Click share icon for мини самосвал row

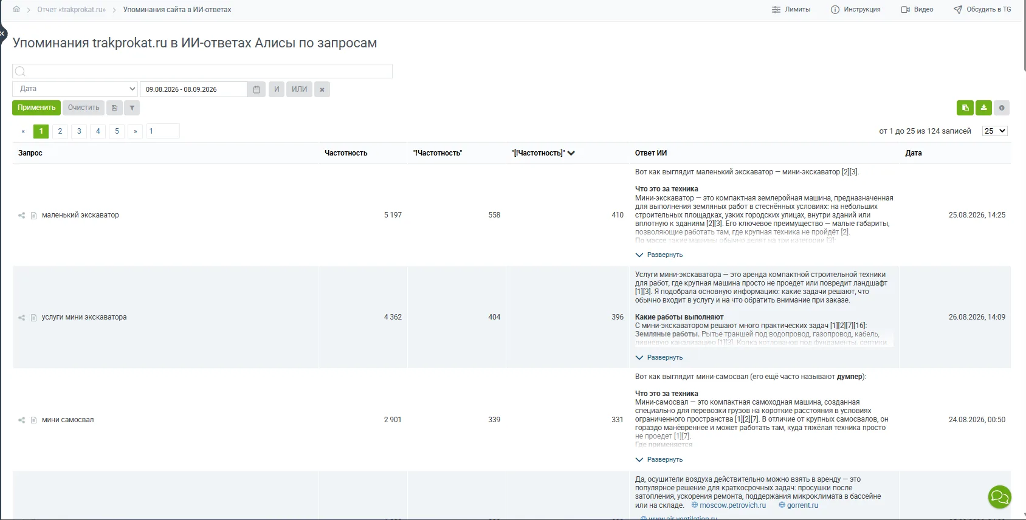tap(22, 420)
